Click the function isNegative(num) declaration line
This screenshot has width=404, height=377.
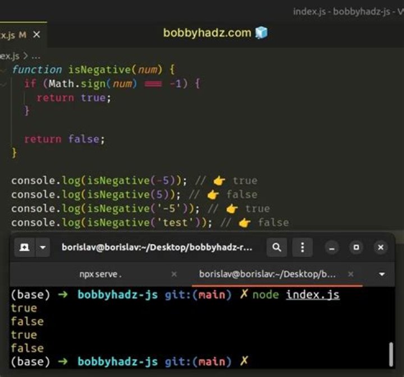94,69
